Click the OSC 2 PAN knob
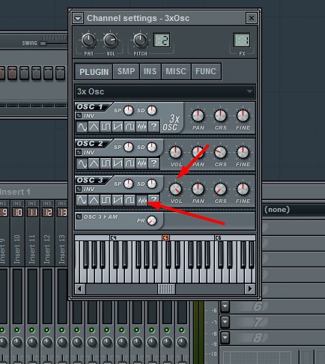 (x=198, y=152)
